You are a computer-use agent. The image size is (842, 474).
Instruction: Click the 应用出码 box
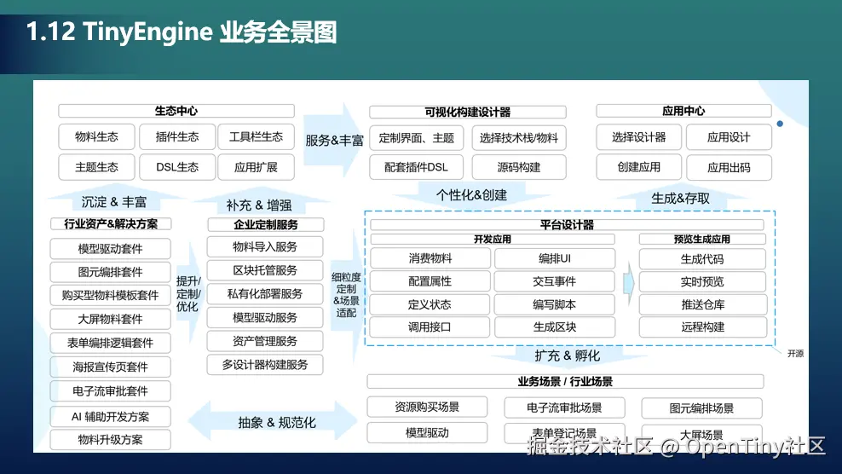click(x=729, y=167)
